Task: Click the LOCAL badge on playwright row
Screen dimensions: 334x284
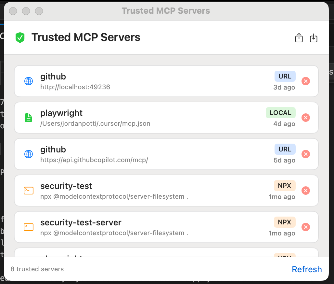Action: [x=280, y=113]
